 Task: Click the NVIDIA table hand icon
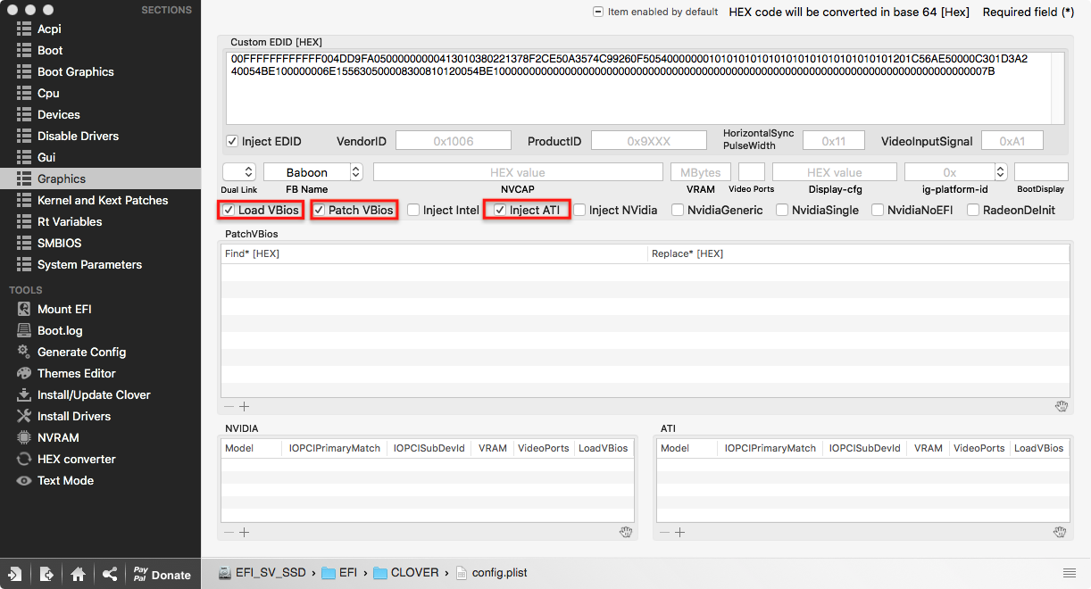tap(627, 532)
